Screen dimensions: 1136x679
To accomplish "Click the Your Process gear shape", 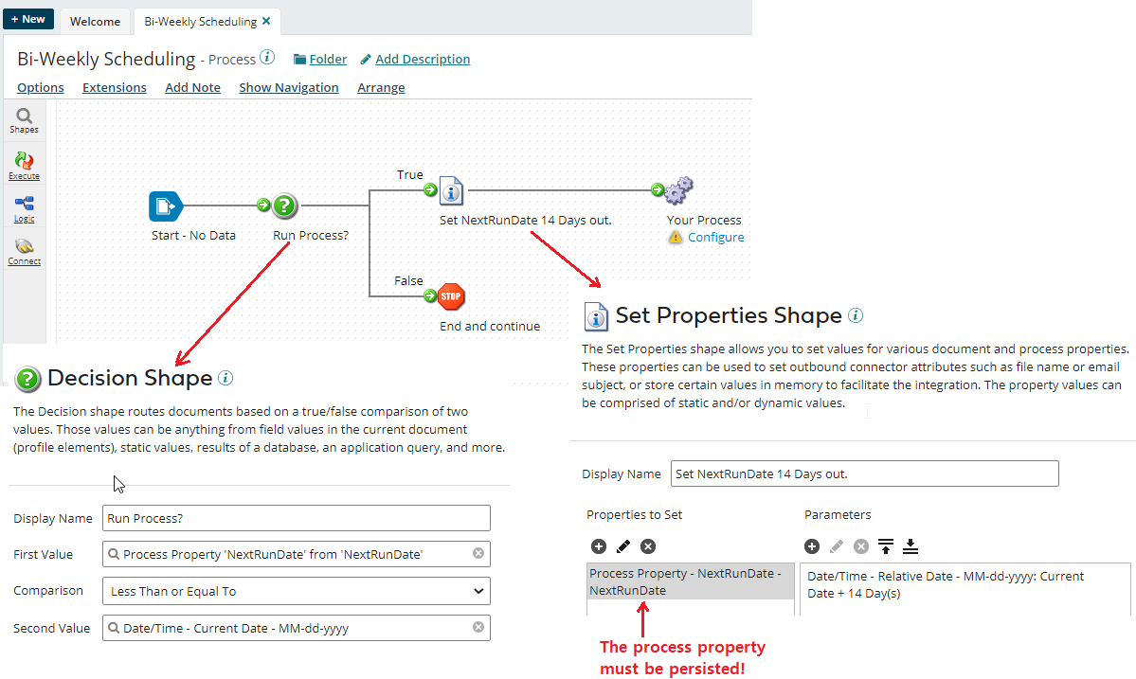I will [x=677, y=190].
